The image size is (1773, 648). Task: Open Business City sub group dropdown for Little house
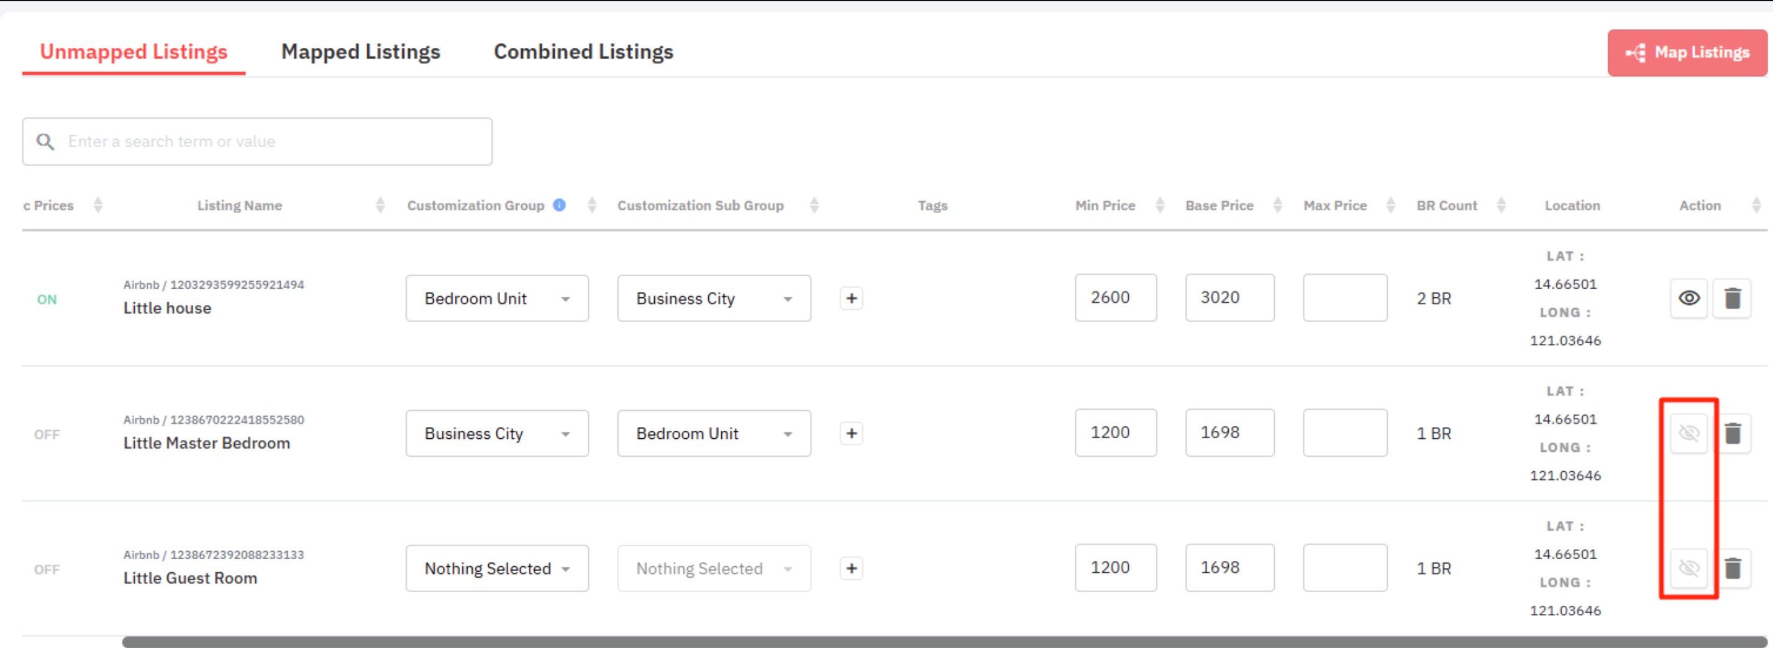click(x=714, y=299)
